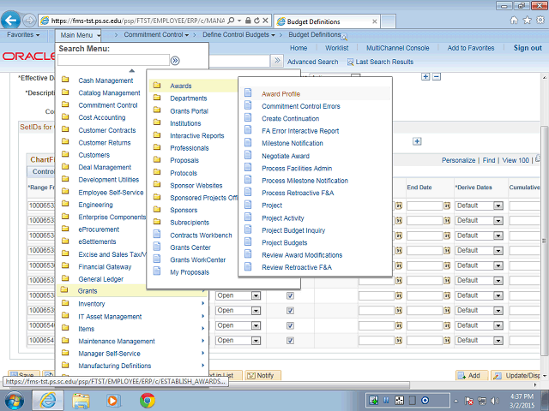The width and height of the screenshot is (549, 411).
Task: Toggle the Last Search Results checkbox
Action: tap(351, 63)
